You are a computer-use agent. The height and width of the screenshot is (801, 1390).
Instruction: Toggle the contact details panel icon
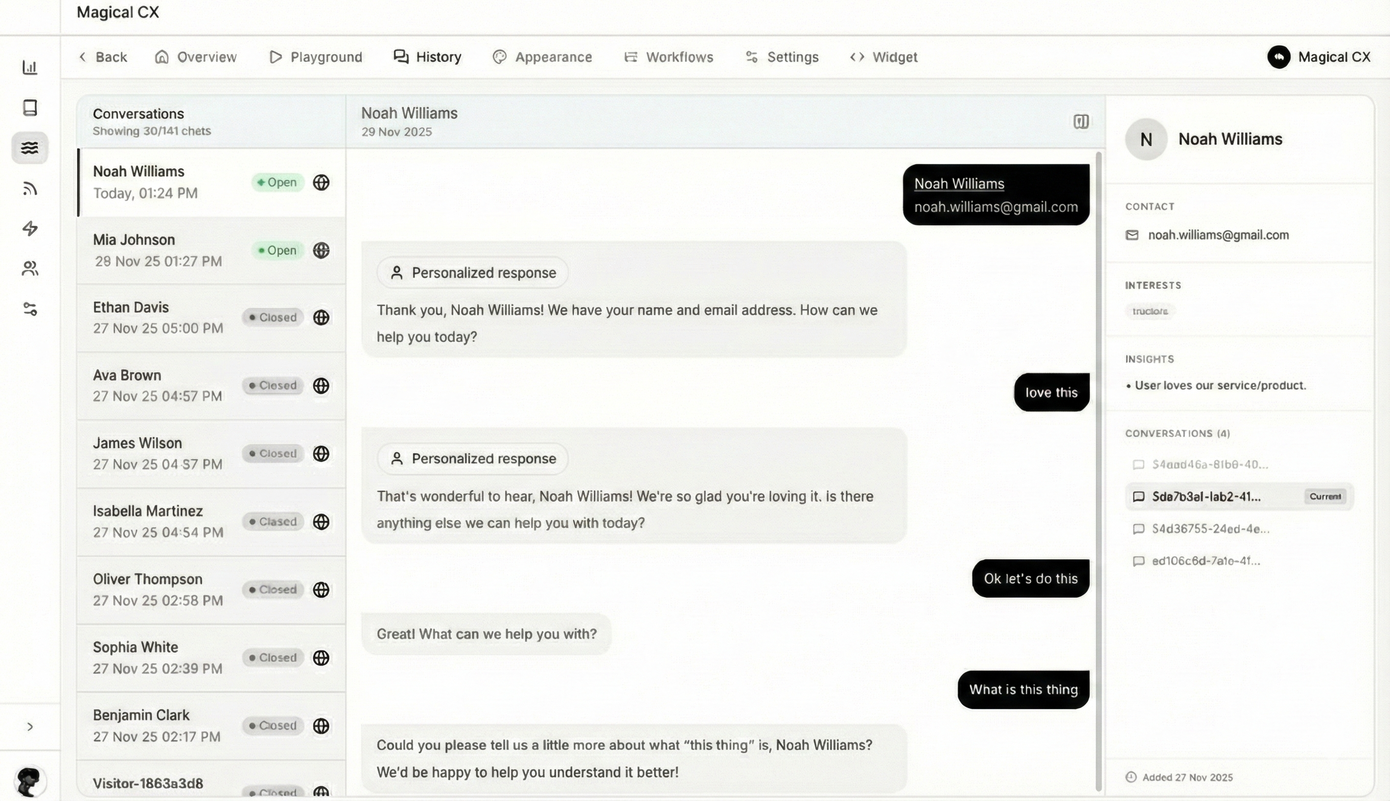tap(1080, 122)
